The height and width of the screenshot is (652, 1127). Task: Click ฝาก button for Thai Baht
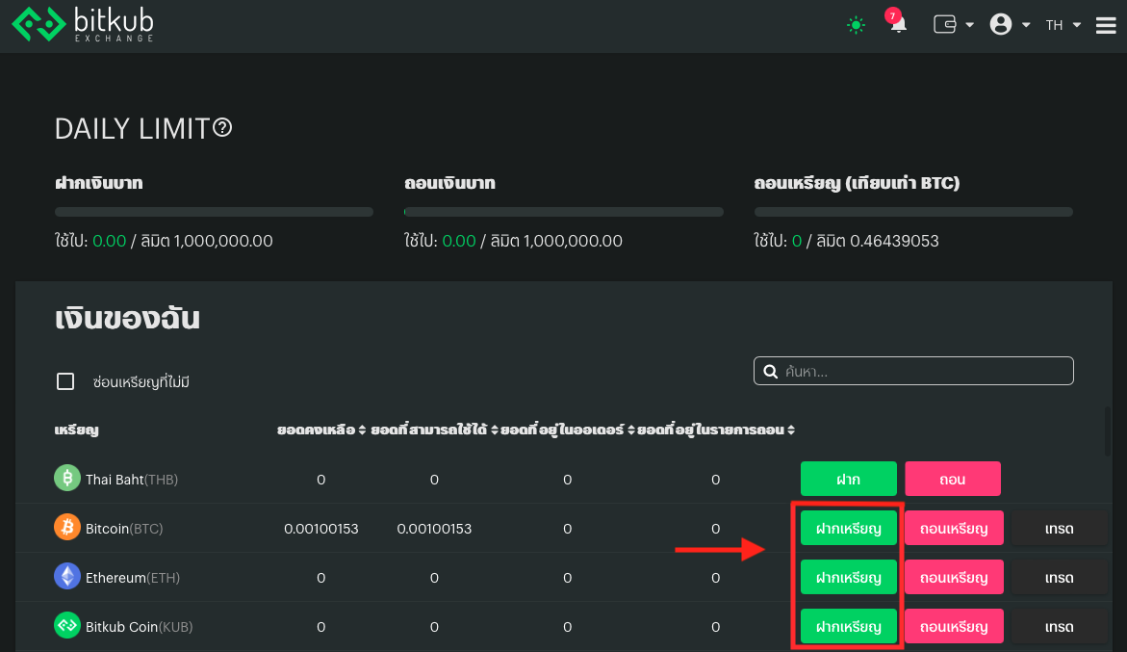[x=848, y=479]
